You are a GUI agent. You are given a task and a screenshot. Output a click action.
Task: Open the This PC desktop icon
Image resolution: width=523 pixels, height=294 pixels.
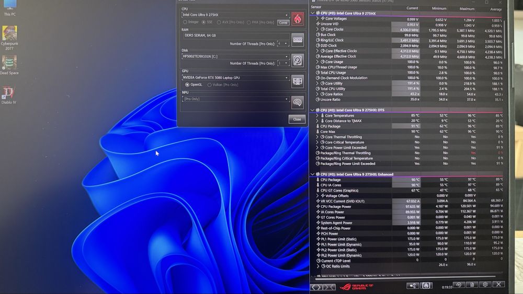coord(9,8)
